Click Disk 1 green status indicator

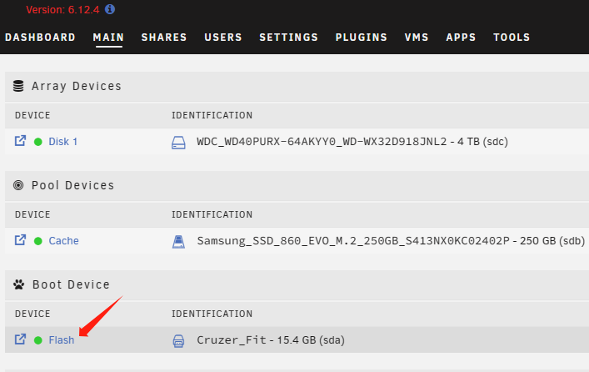point(38,142)
